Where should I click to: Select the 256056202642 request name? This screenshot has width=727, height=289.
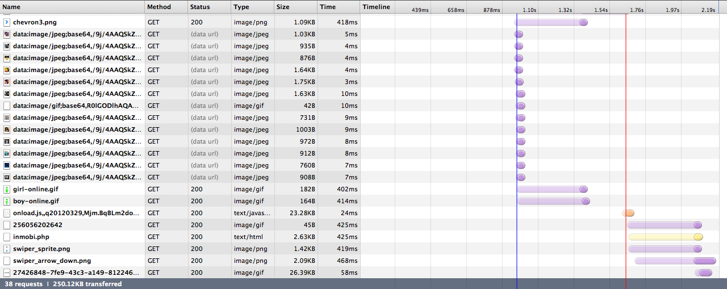pos(37,225)
